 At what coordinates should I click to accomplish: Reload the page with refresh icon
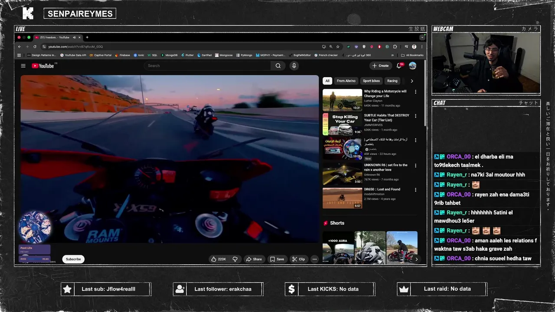pyautogui.click(x=35, y=47)
